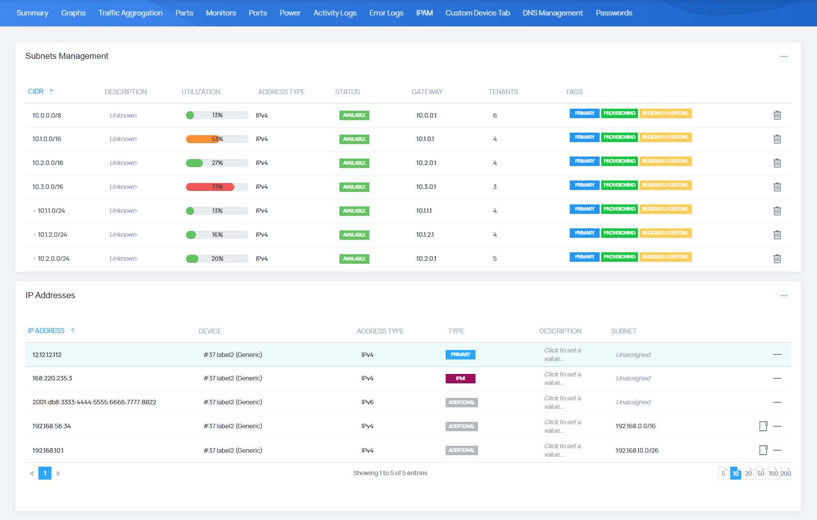The width and height of the screenshot is (817, 520).
Task: Go to next page of IP addresses
Action: [58, 473]
